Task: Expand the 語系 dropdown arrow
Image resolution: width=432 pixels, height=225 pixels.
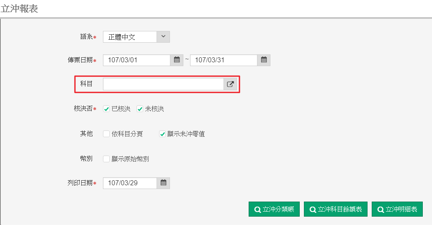Action: coord(163,37)
